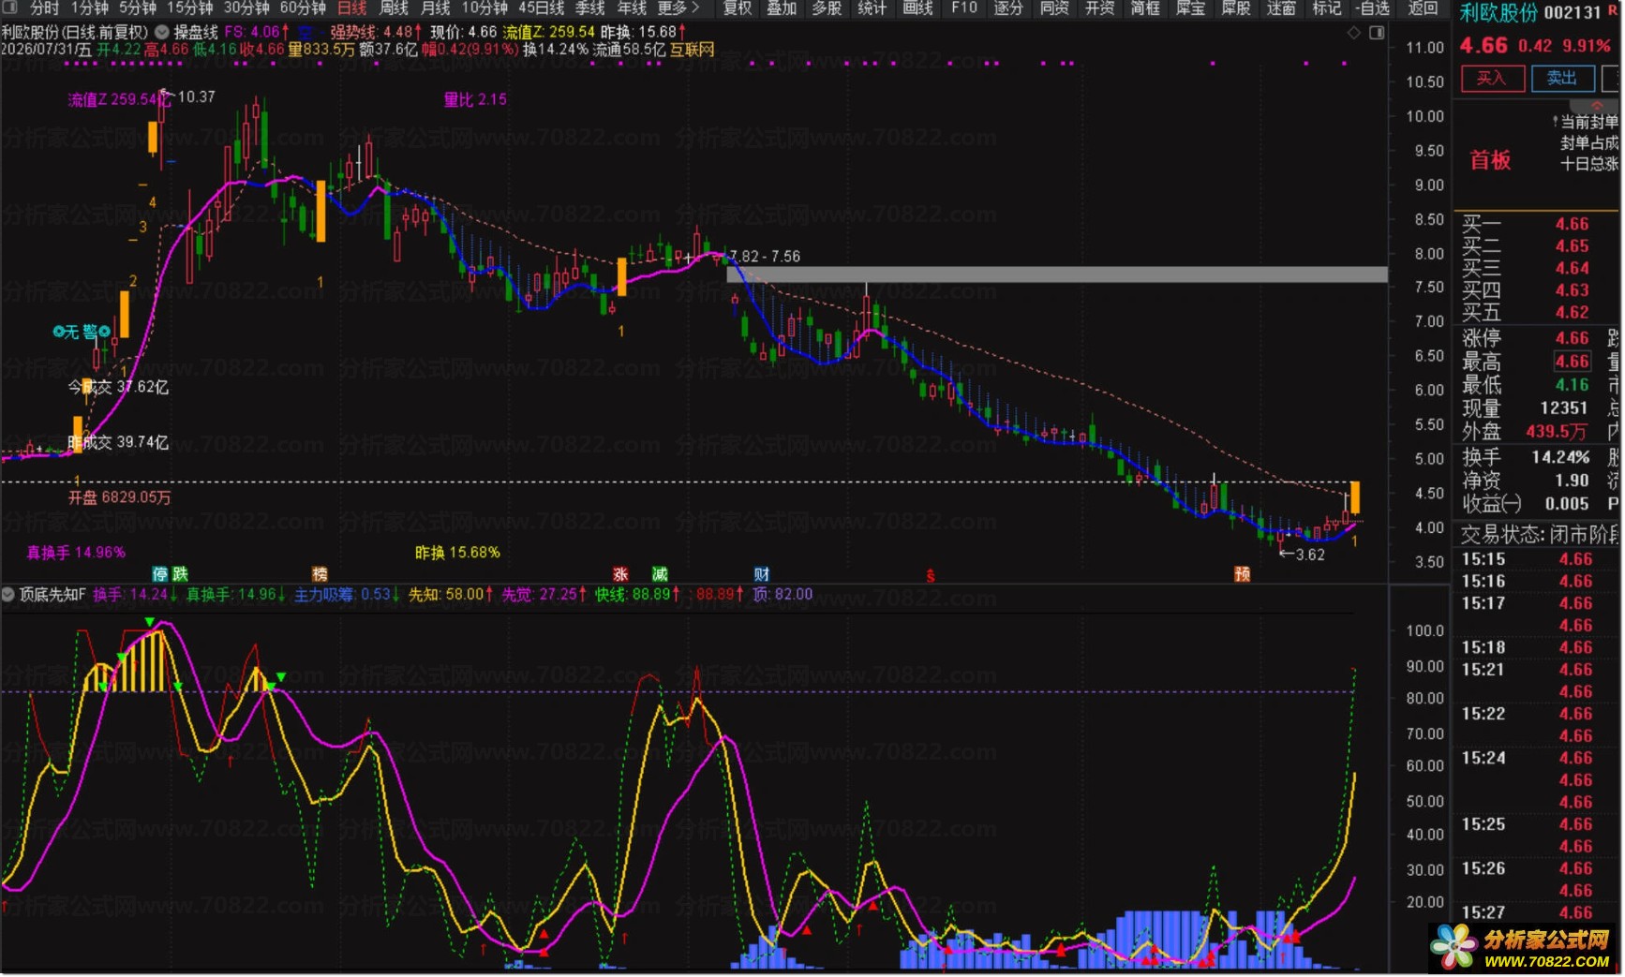The height and width of the screenshot is (977, 1625).
Task: Click the panel layout icon at toolbar start
Action: (9, 8)
